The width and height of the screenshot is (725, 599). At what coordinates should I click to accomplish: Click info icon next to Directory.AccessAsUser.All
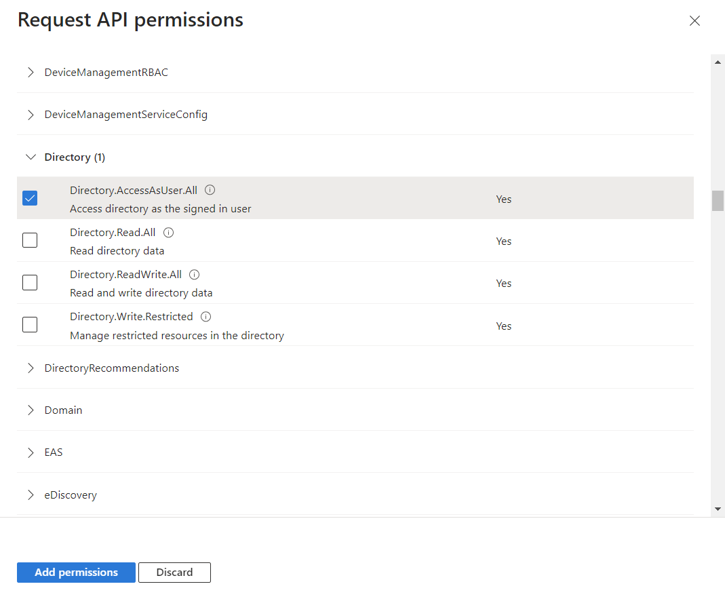(x=210, y=190)
